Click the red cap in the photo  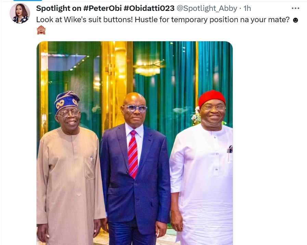(x=212, y=98)
